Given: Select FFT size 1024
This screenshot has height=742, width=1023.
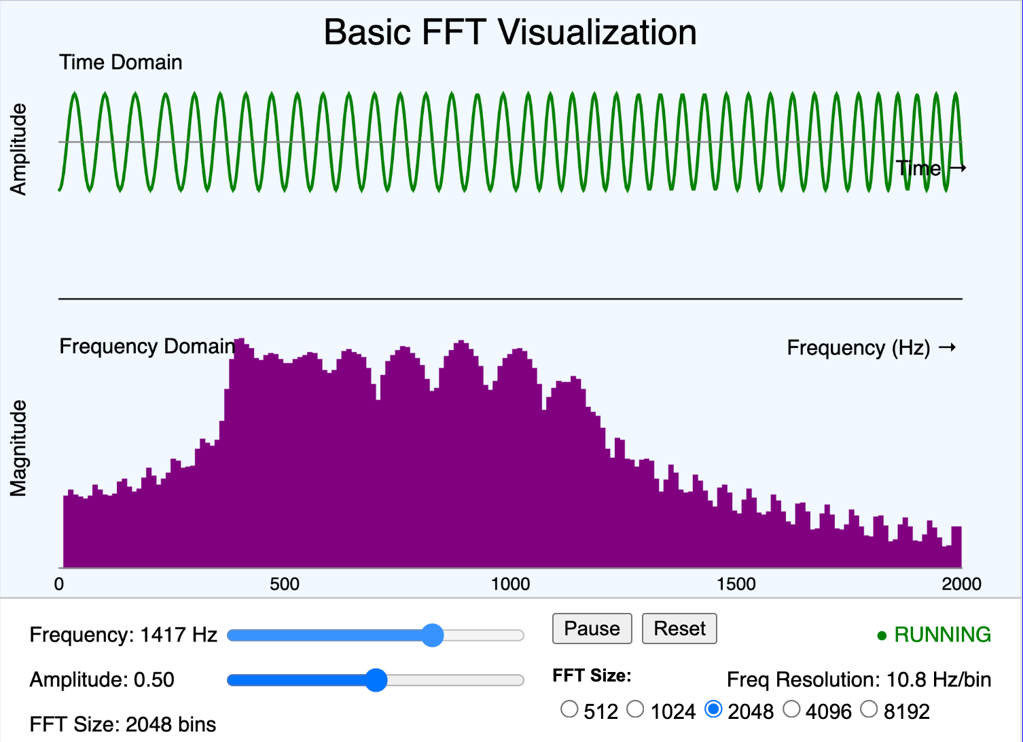Looking at the screenshot, I should click(x=636, y=709).
